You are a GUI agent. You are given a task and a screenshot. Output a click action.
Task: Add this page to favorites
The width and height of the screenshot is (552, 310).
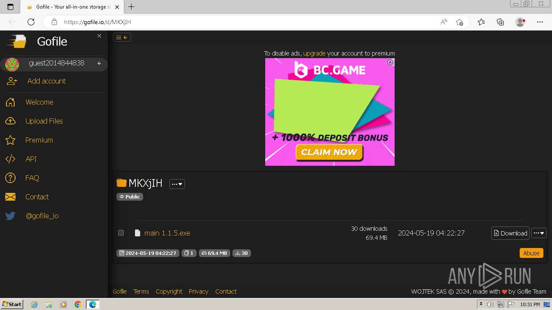click(460, 22)
